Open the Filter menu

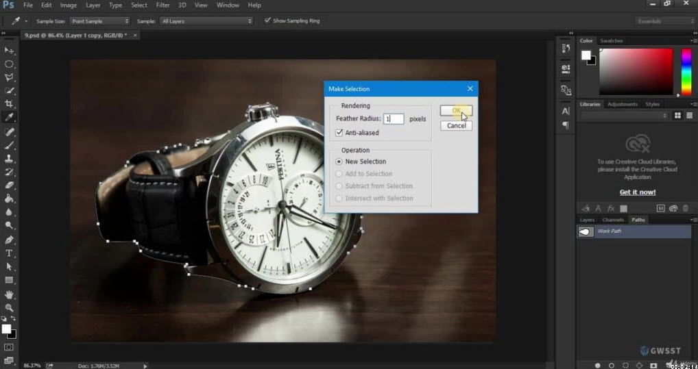(x=163, y=5)
